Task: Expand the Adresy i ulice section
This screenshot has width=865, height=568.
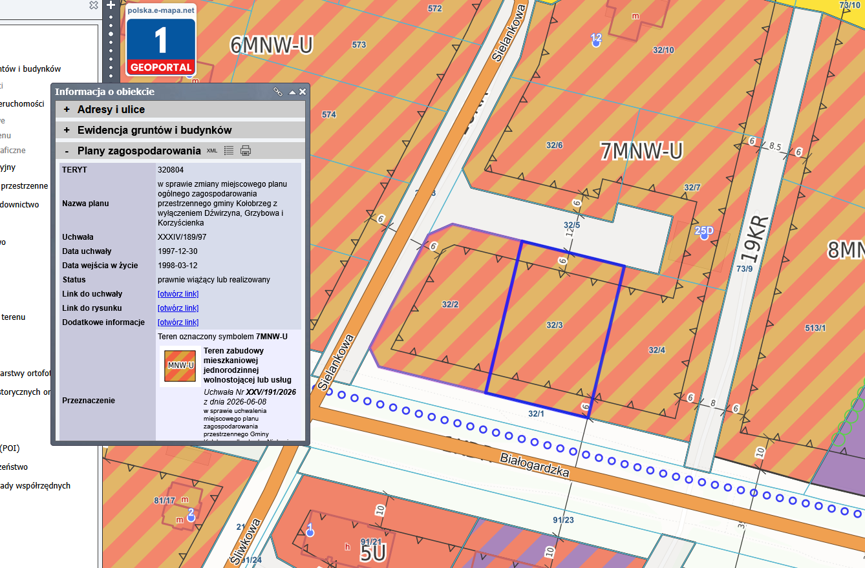Action: [x=180, y=110]
